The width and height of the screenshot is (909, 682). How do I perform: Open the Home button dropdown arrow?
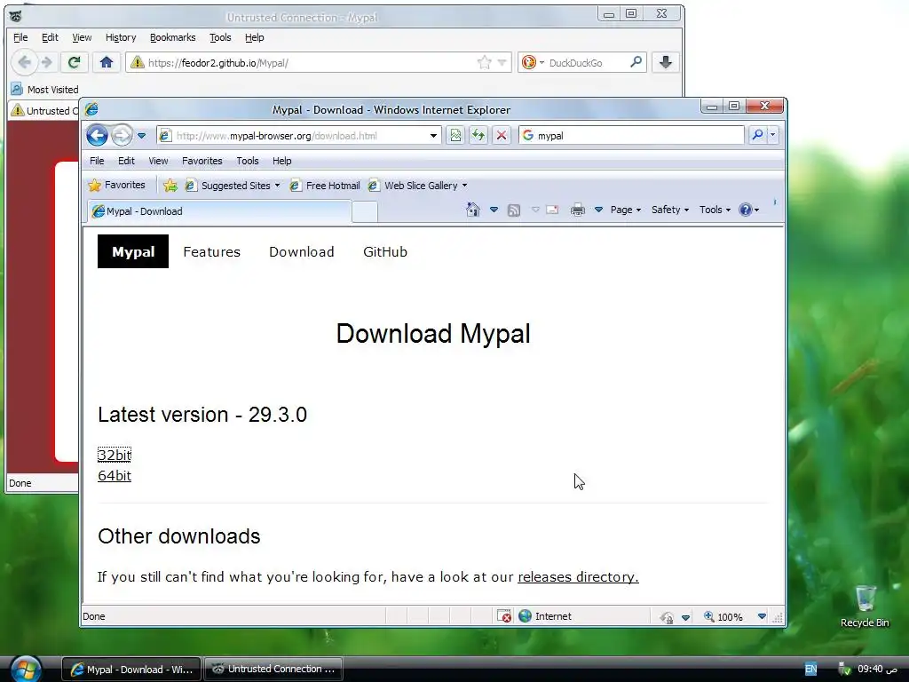pos(494,210)
